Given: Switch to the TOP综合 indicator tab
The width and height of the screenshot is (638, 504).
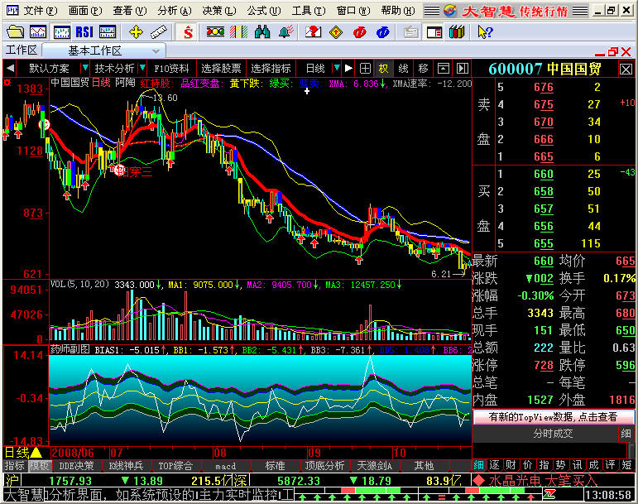Looking at the screenshot, I should coord(175,465).
